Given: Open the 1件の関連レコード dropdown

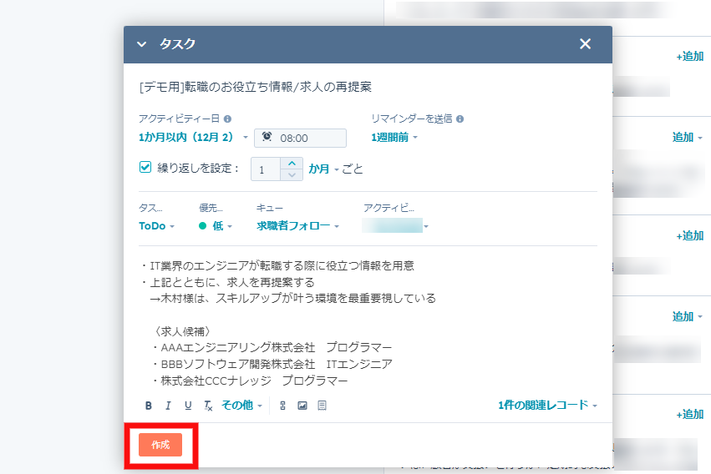Looking at the screenshot, I should [548, 406].
